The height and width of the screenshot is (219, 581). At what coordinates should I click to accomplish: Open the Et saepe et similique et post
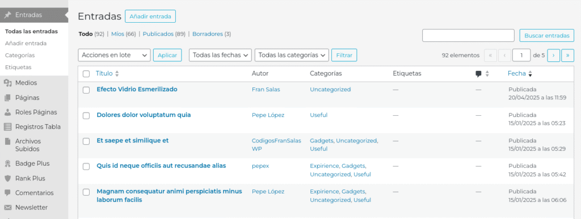(x=133, y=141)
